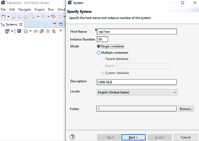The image size is (199, 141).
Task: Click the help question mark icon
Action: [73, 137]
